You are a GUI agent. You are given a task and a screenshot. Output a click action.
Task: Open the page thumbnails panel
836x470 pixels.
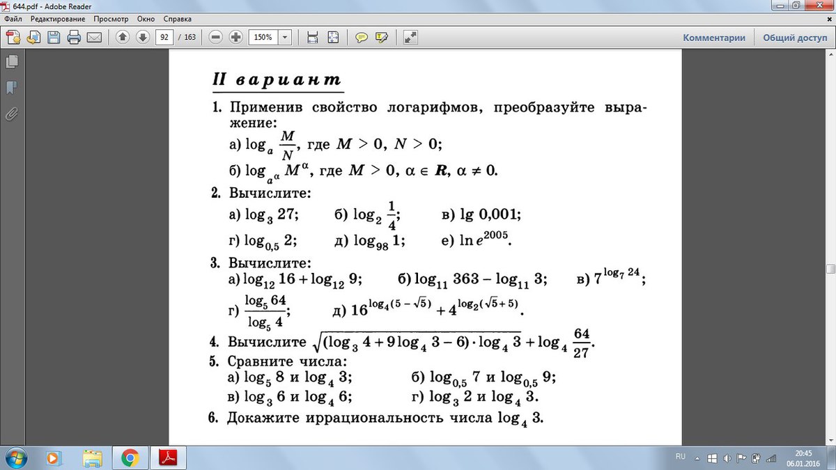click(x=11, y=62)
